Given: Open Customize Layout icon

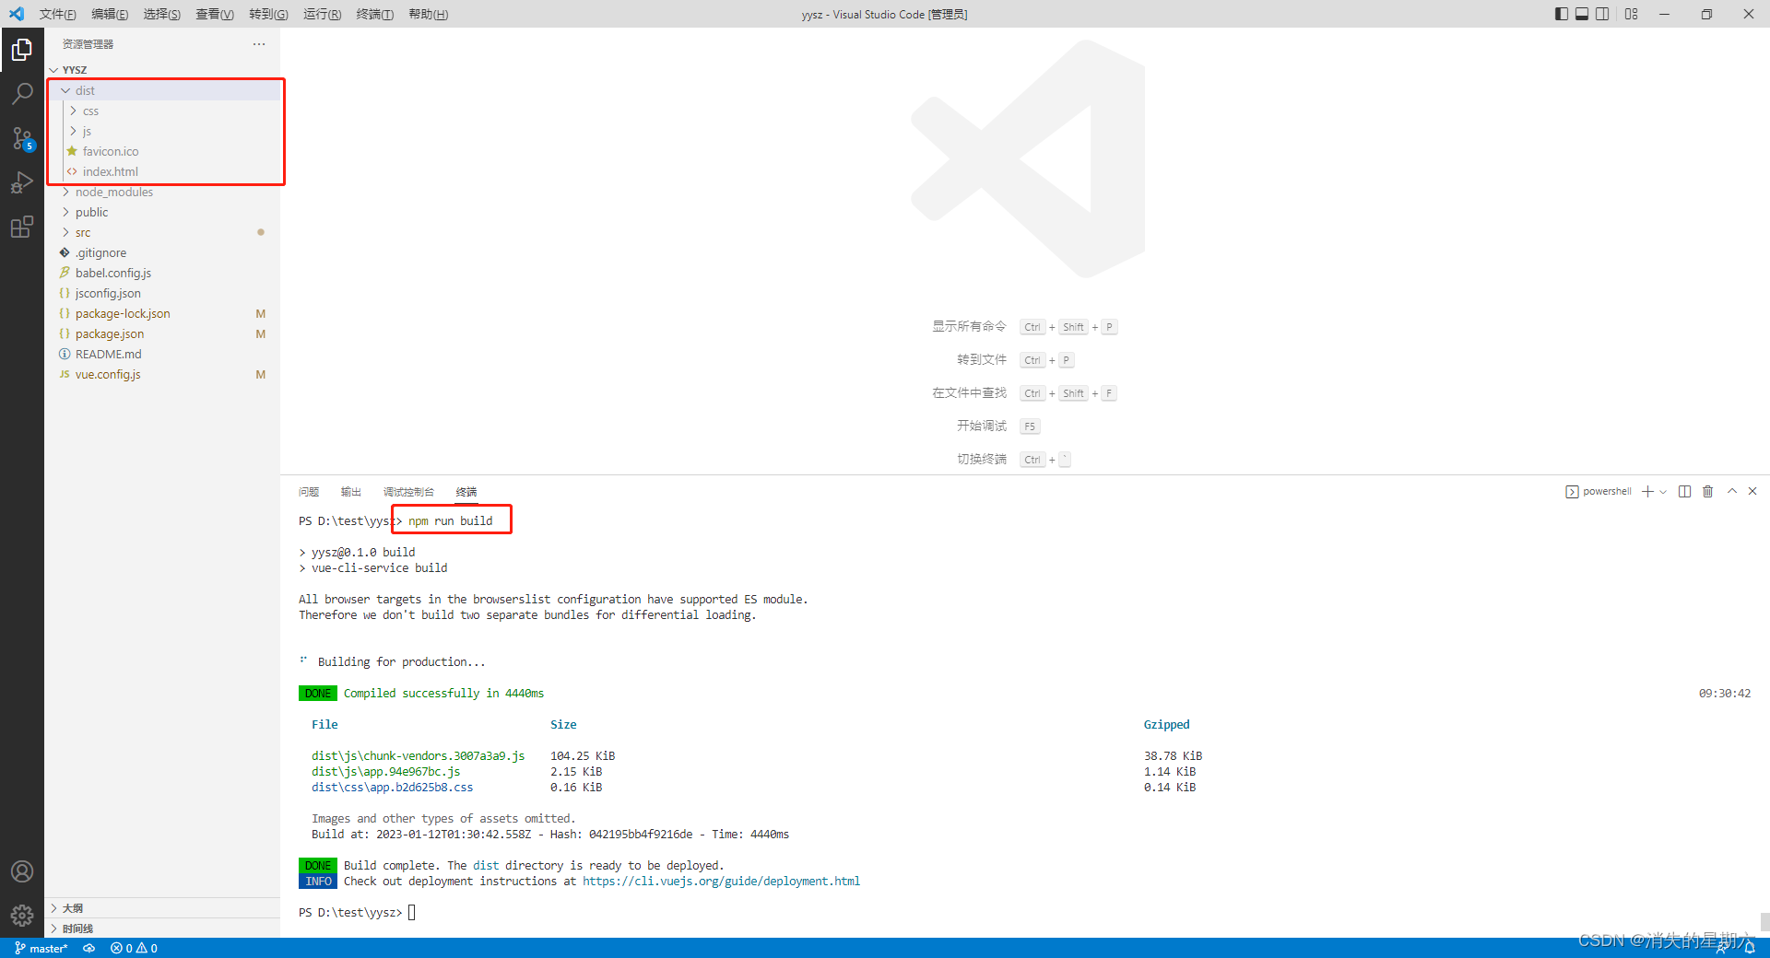Looking at the screenshot, I should [1632, 14].
